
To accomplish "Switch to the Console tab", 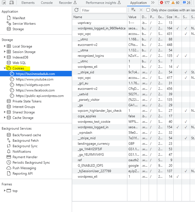I will (47, 3).
